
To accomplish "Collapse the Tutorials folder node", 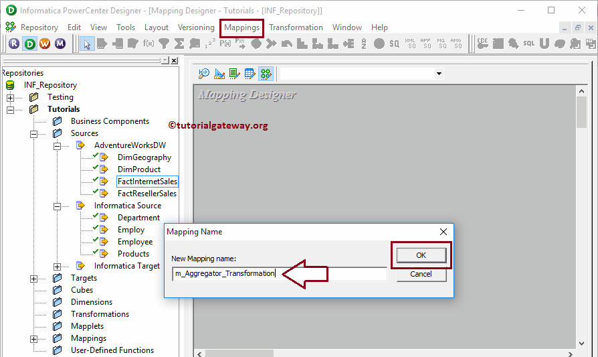I will pyautogui.click(x=10, y=109).
